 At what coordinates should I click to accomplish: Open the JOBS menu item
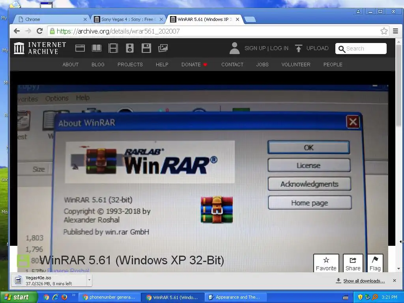(x=262, y=64)
